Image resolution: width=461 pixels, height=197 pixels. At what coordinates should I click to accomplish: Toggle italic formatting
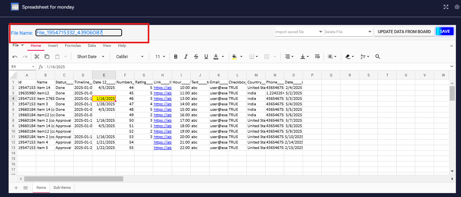(x=186, y=57)
